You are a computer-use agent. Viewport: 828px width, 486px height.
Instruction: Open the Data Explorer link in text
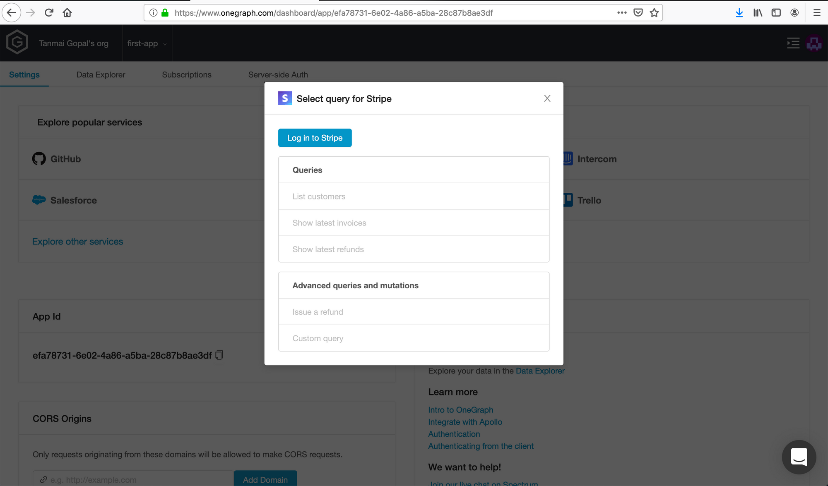[540, 371]
